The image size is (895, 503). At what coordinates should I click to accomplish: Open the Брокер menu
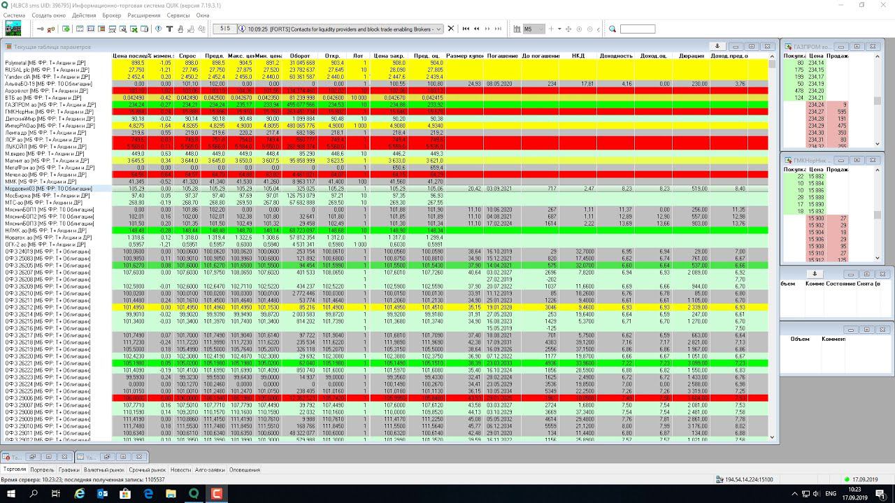[x=111, y=15]
